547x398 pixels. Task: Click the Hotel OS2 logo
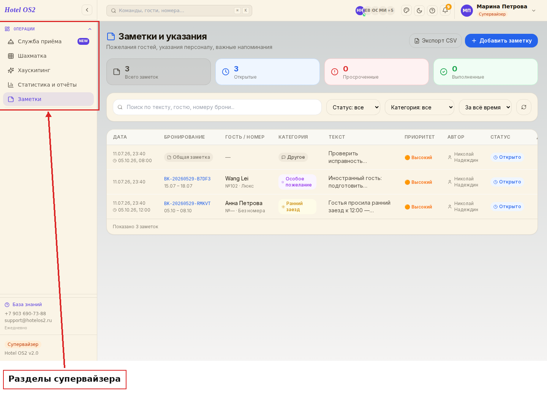[20, 10]
